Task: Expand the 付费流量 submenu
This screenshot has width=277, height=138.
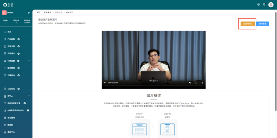Action: coord(29,61)
